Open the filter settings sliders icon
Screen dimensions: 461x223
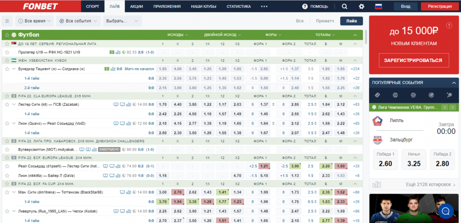pyautogui.click(x=7, y=21)
